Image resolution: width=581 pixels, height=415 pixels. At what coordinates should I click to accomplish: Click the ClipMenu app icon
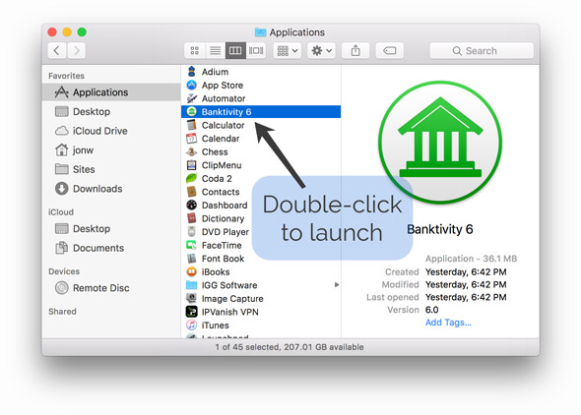192,165
